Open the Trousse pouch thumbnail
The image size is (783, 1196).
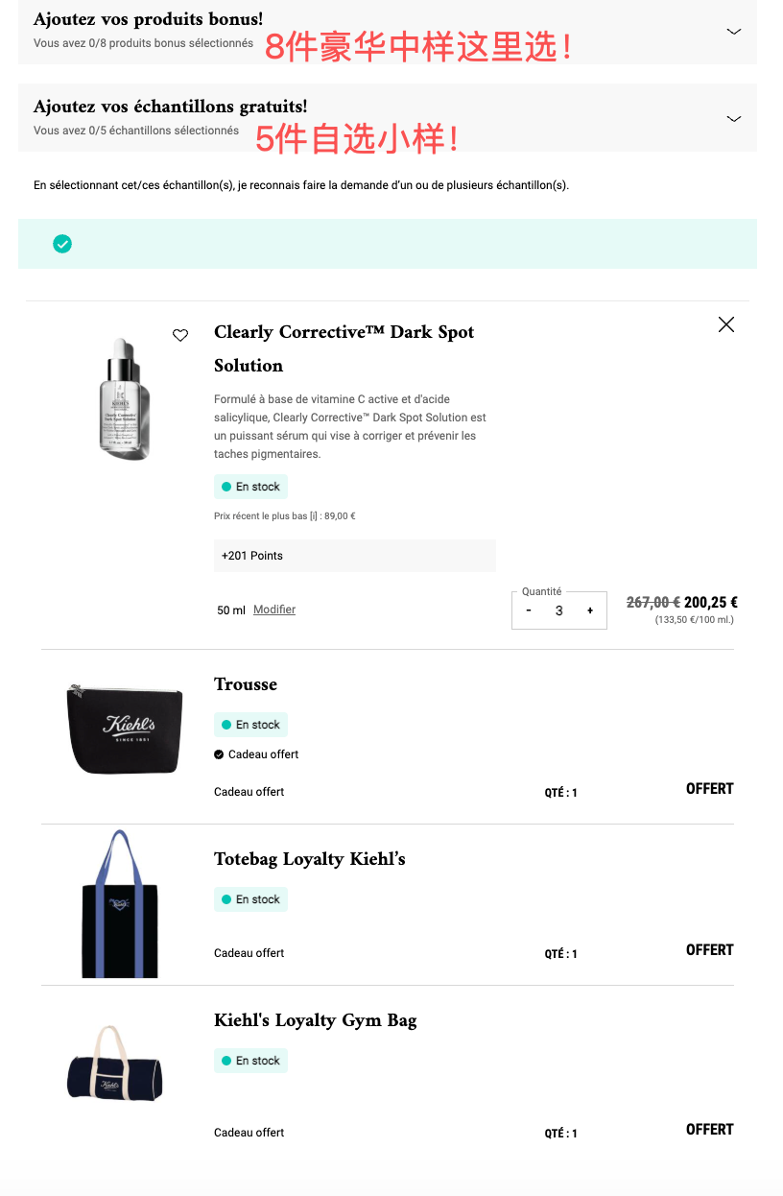tap(124, 728)
